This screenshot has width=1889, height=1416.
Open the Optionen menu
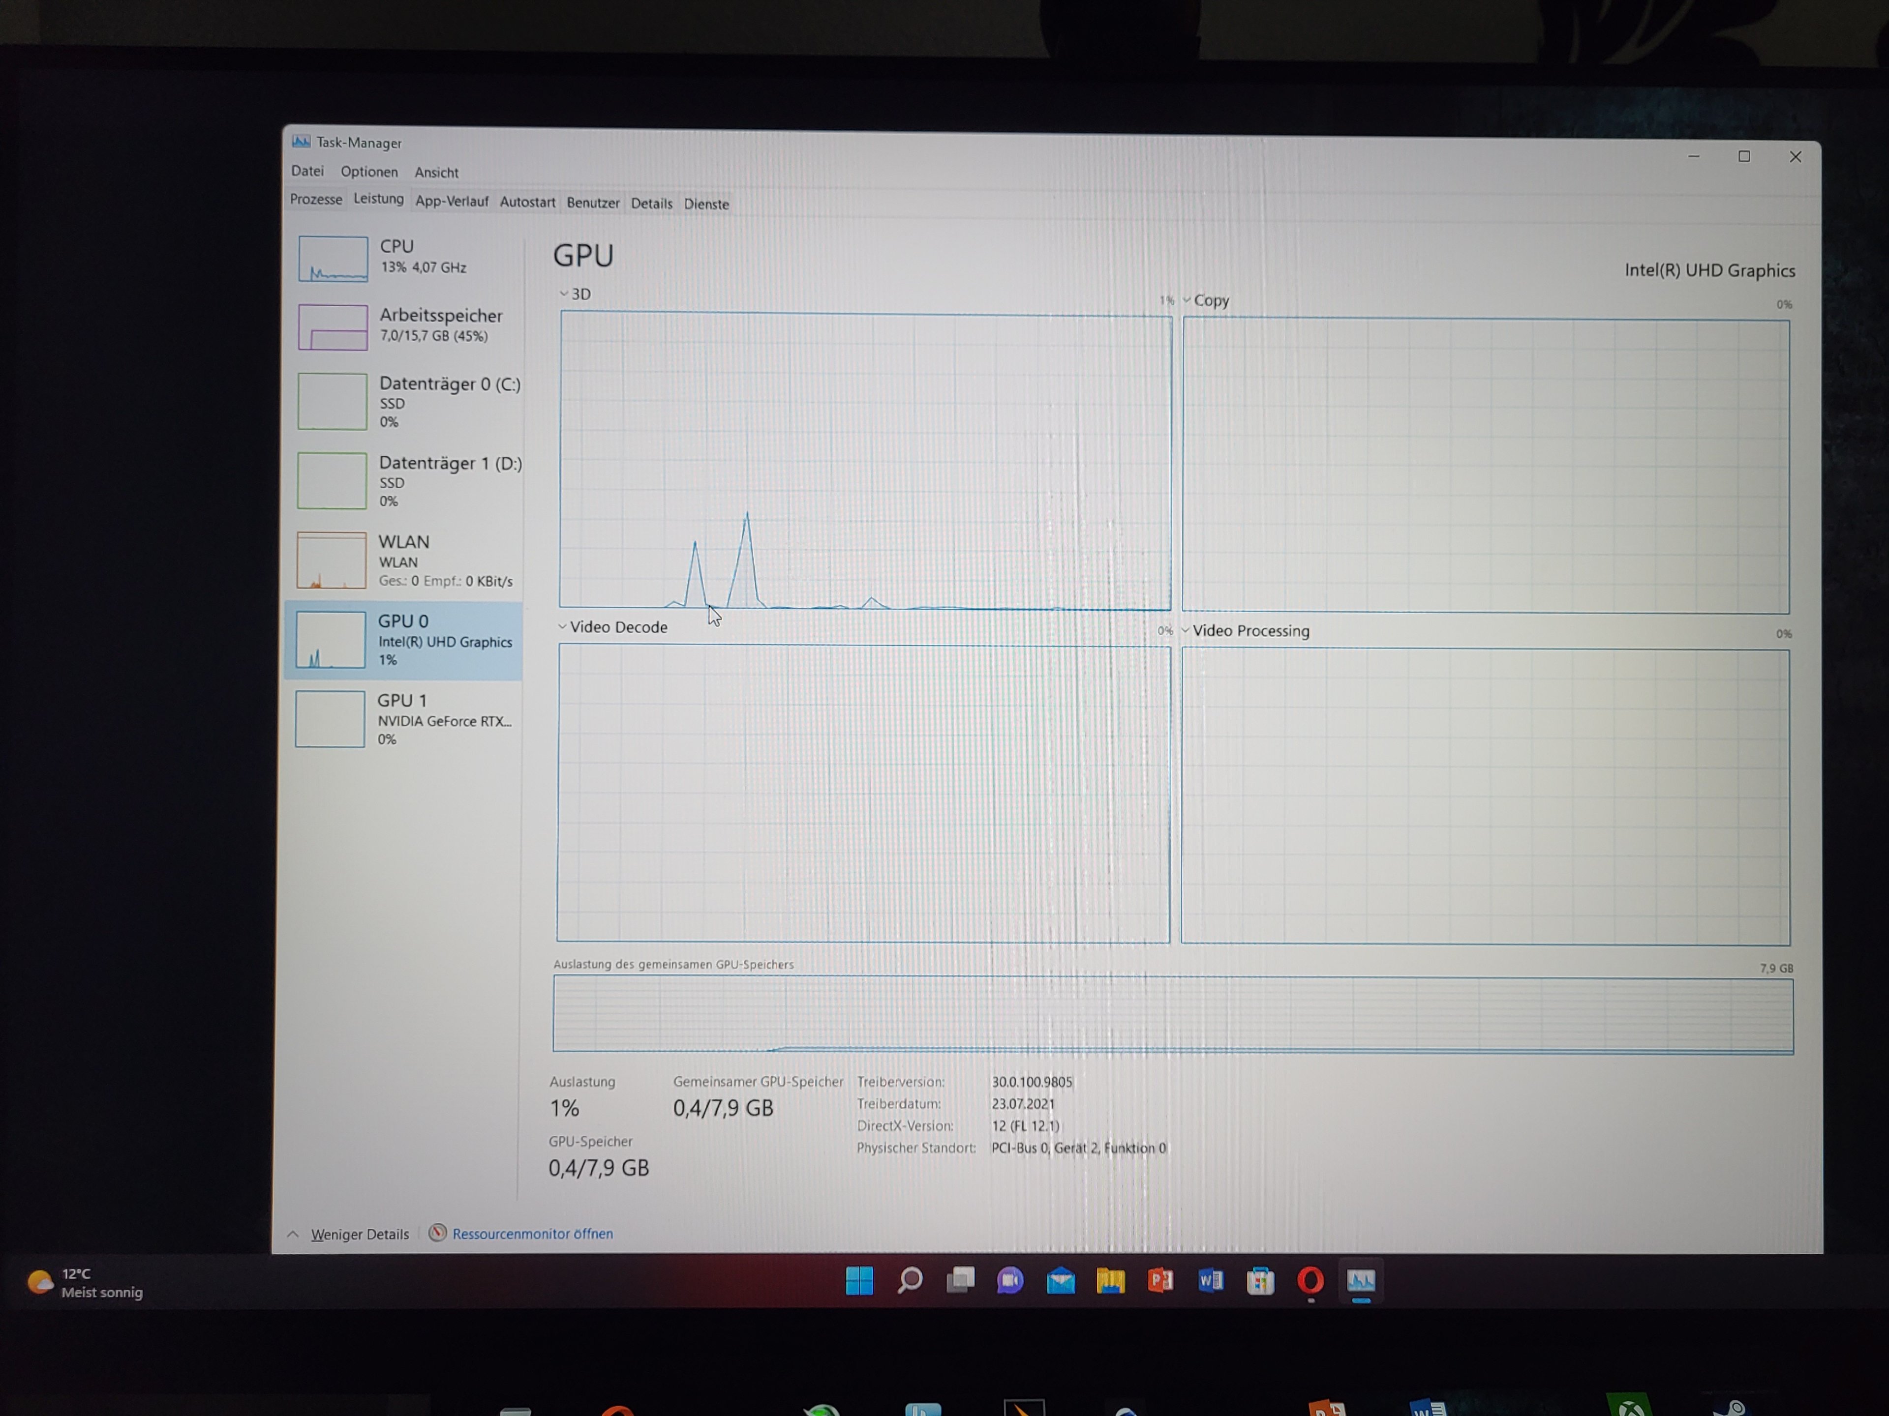click(369, 172)
